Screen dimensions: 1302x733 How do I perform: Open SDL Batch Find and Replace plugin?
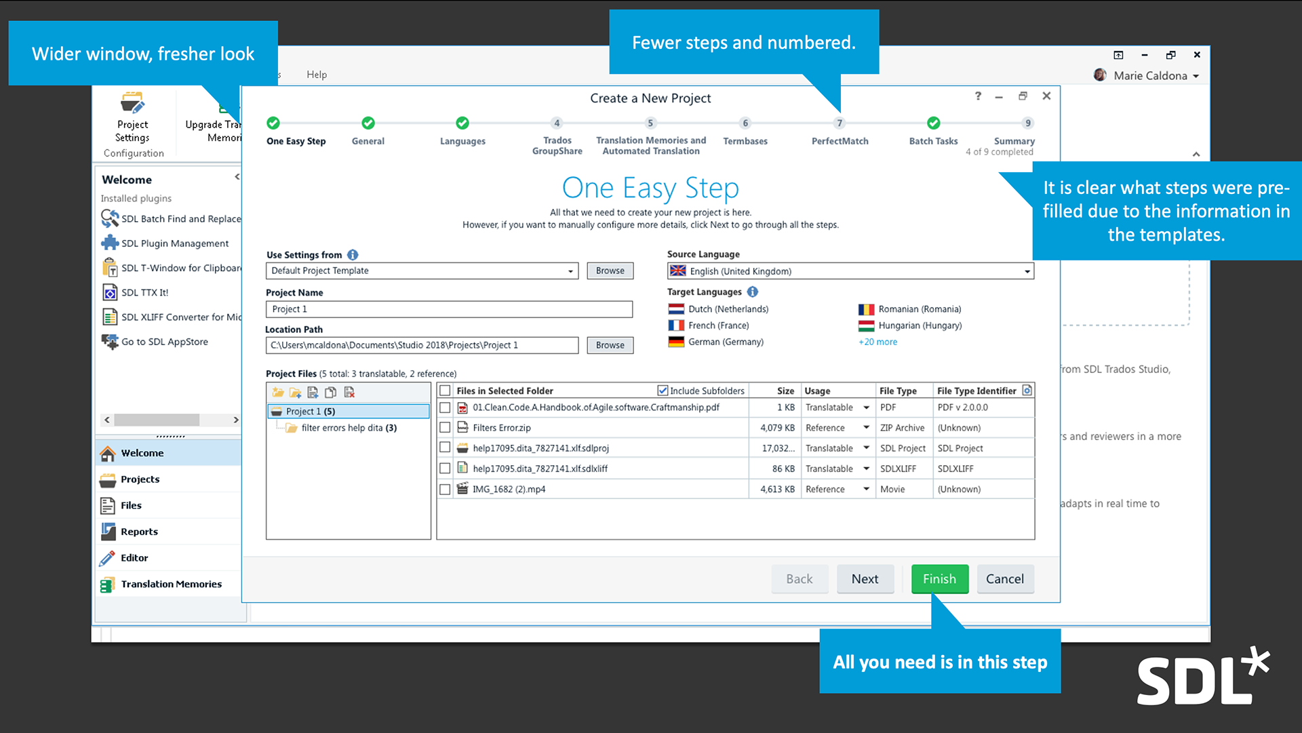(171, 218)
